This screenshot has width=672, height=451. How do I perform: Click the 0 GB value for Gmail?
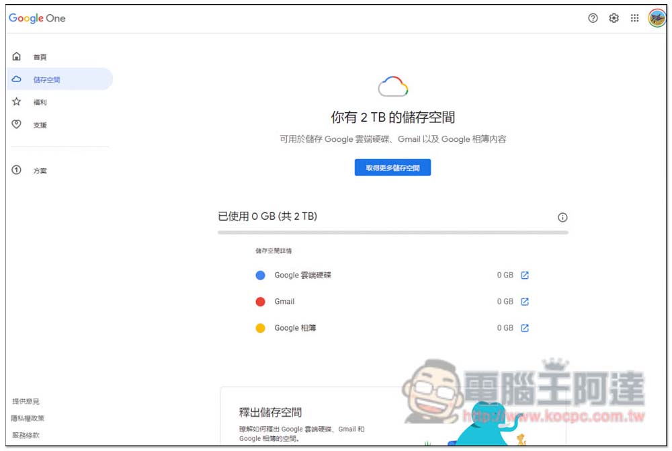point(505,302)
